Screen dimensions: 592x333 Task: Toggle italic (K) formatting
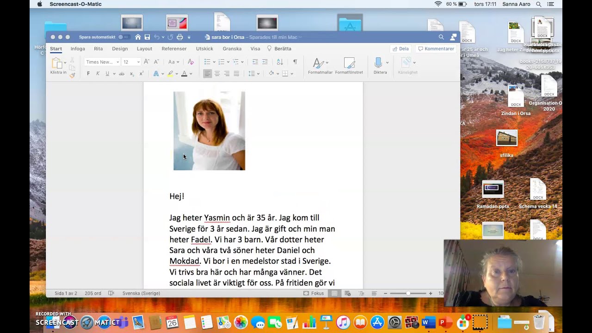point(98,74)
